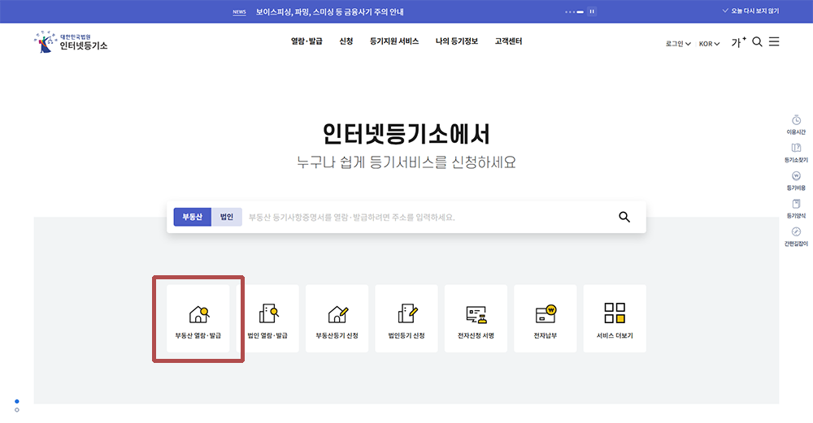Click the header search magnifier icon
This screenshot has height=423, width=813.
[x=757, y=42]
